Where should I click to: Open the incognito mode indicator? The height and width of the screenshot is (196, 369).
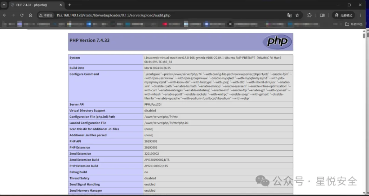point(343,15)
